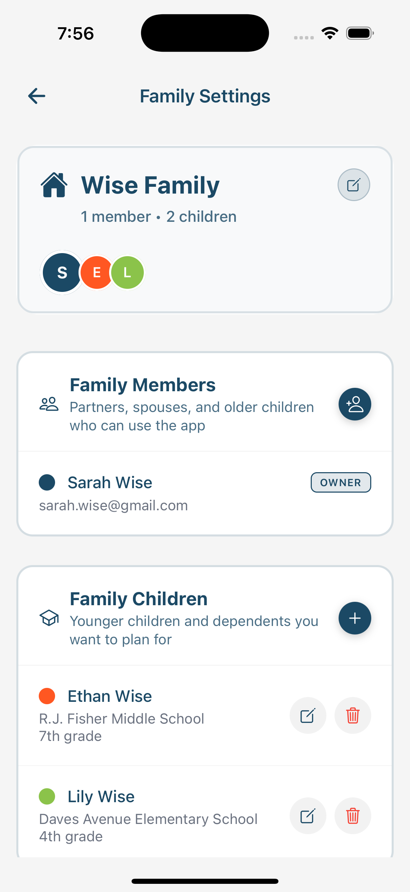The height and width of the screenshot is (892, 410).
Task: Tap Sarah Wise's navy color dot
Action: coord(47,482)
